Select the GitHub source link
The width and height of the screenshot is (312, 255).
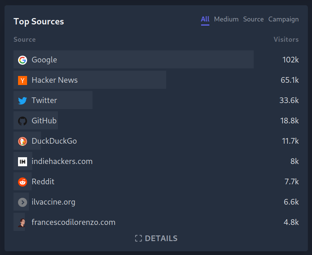click(44, 121)
